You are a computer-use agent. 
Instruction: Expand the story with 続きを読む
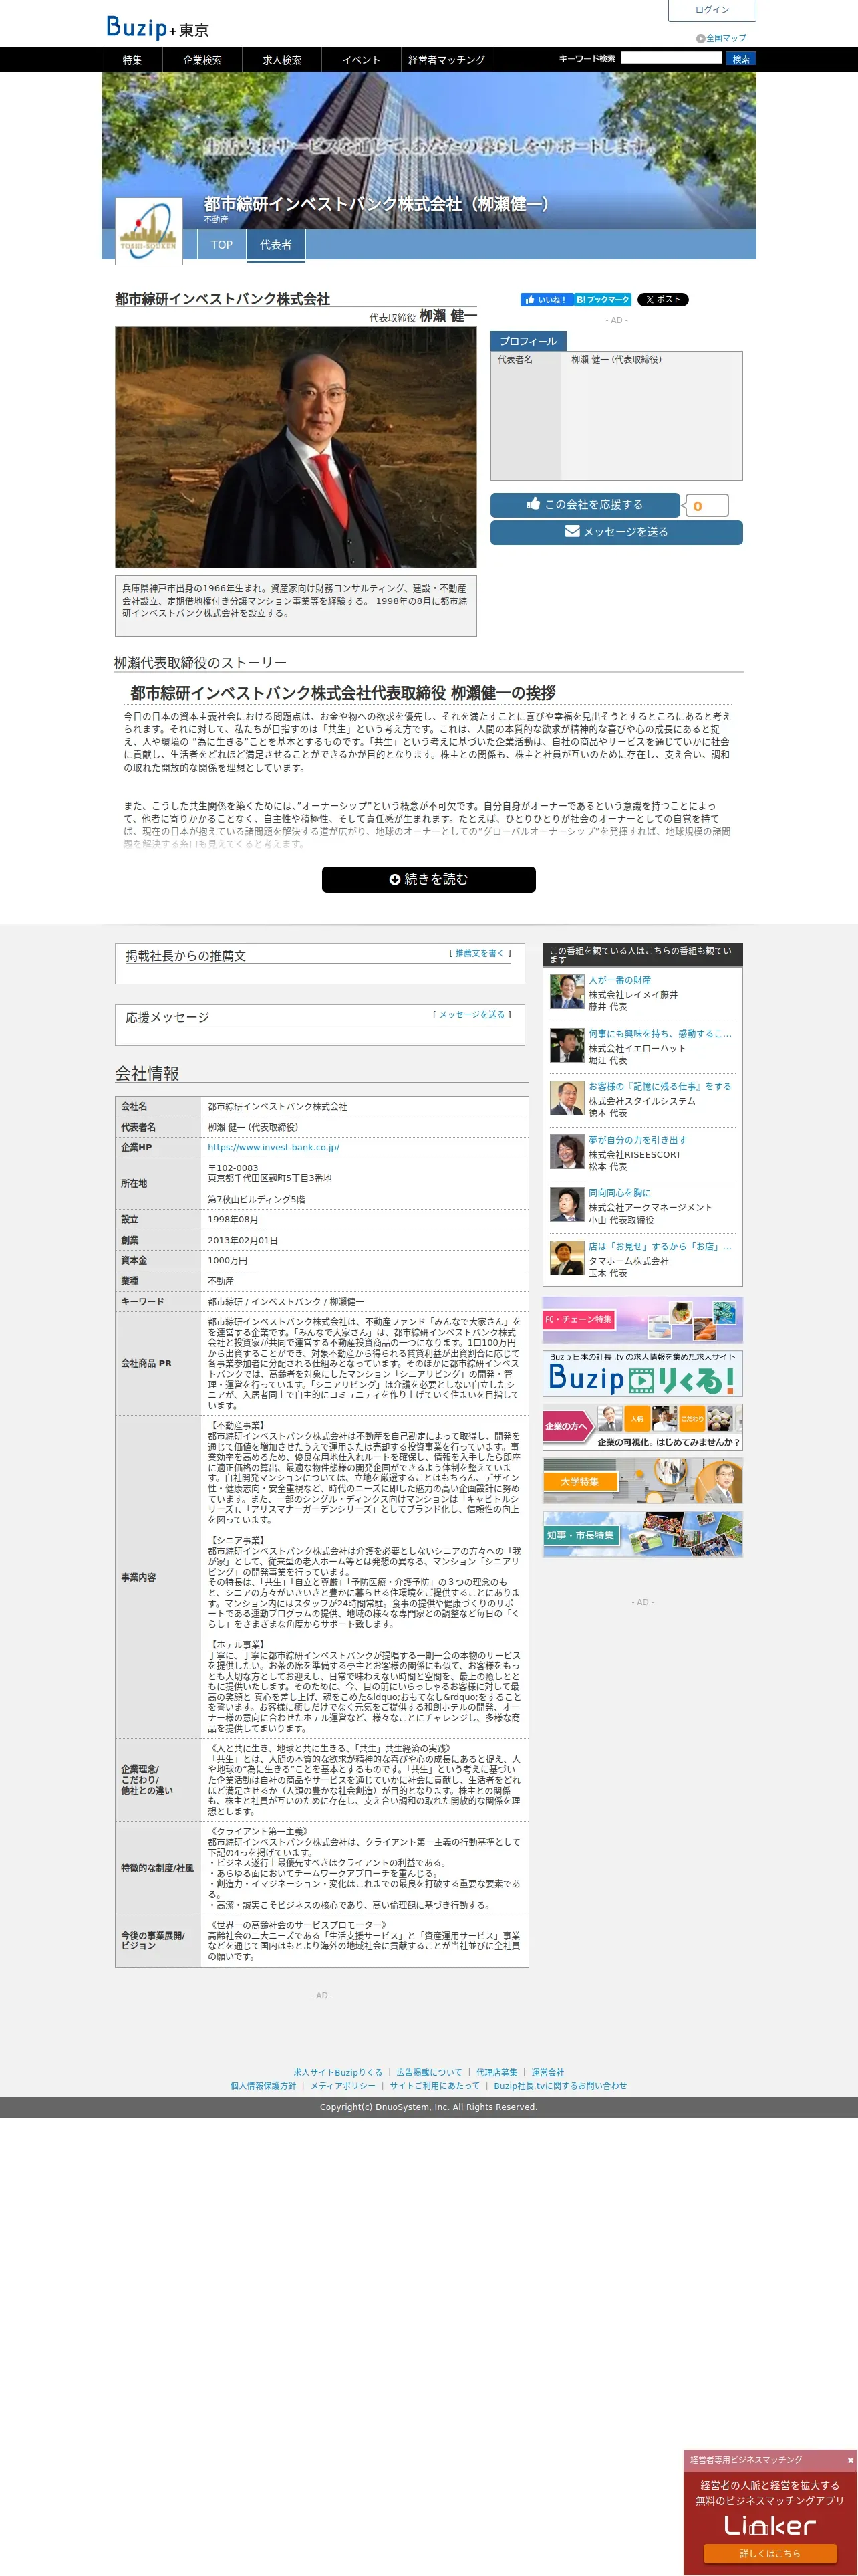point(428,879)
